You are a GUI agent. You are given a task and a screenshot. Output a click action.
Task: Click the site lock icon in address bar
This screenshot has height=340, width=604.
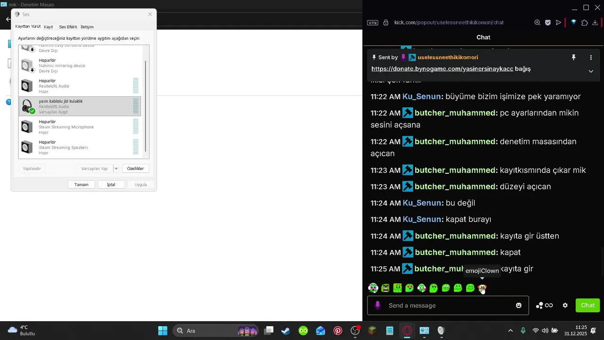386,22
